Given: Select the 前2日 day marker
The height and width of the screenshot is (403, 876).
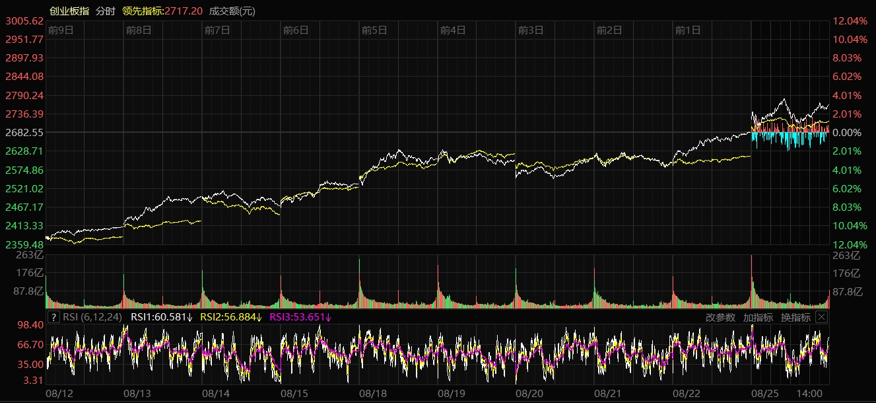Looking at the screenshot, I should 609,30.
